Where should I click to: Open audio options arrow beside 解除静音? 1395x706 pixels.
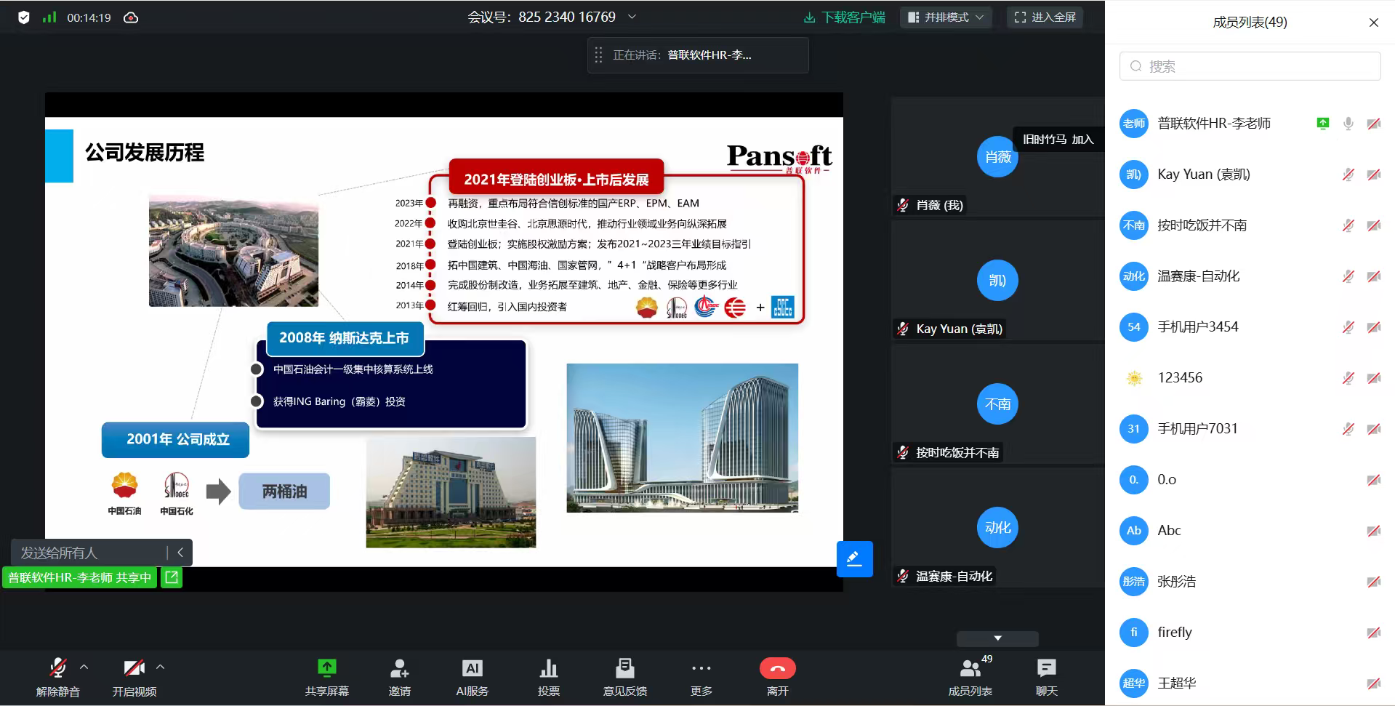click(x=84, y=667)
